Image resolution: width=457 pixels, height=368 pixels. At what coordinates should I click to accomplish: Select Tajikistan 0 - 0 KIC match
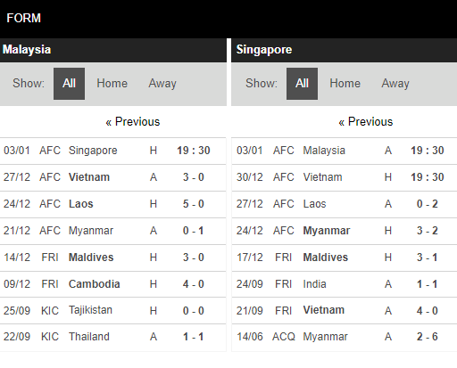(x=113, y=311)
